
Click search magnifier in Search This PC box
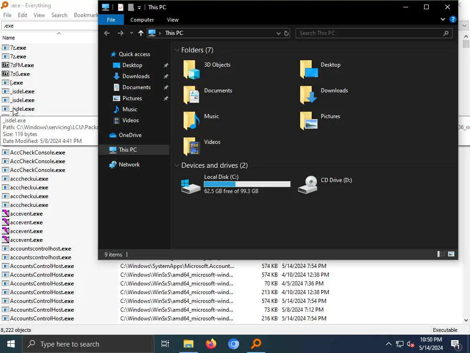446,33
